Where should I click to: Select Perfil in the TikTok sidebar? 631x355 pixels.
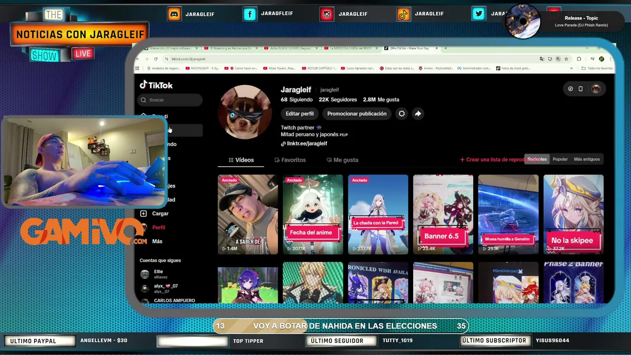tap(153, 227)
